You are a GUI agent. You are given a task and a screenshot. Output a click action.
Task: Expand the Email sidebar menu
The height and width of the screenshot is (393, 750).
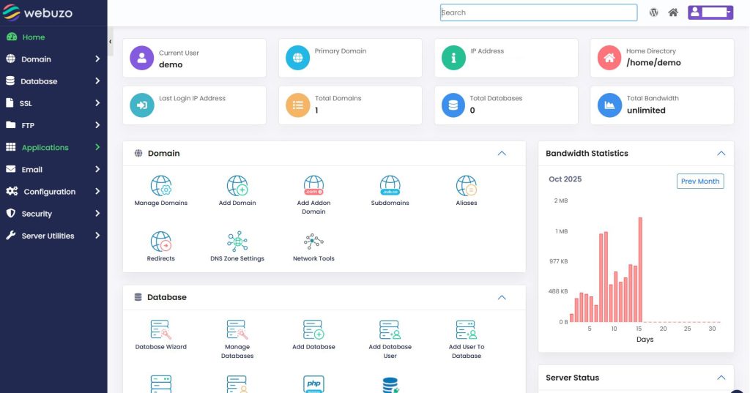click(x=53, y=170)
